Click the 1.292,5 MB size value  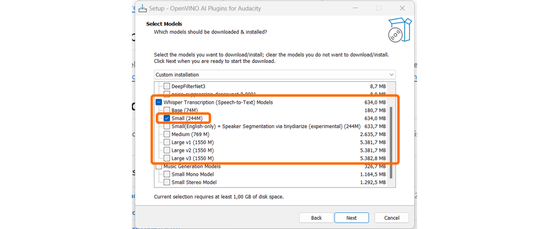373,182
